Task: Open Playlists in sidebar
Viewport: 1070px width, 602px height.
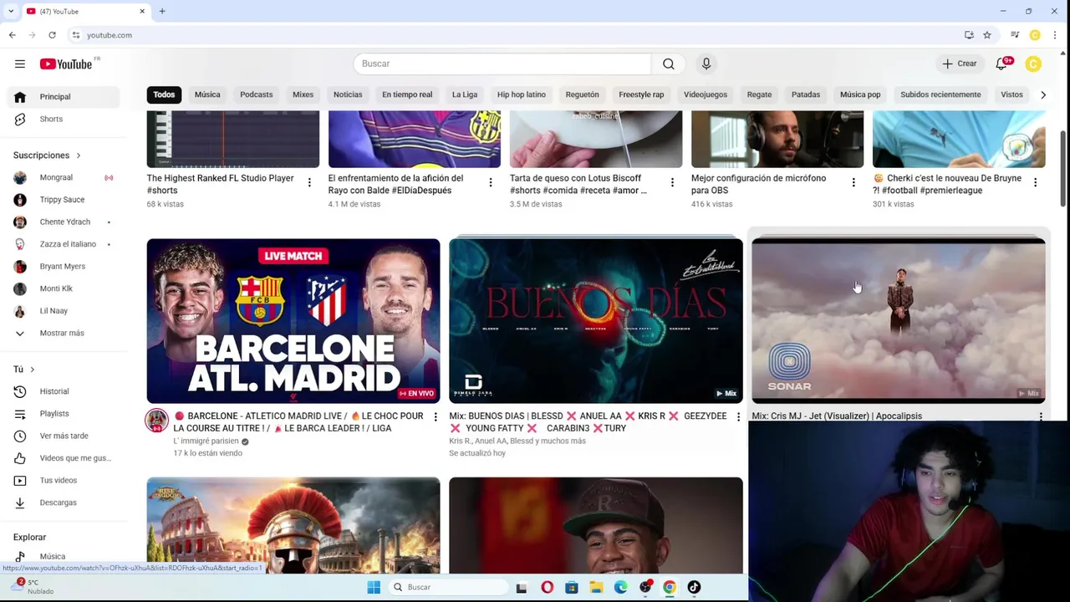Action: [64, 413]
